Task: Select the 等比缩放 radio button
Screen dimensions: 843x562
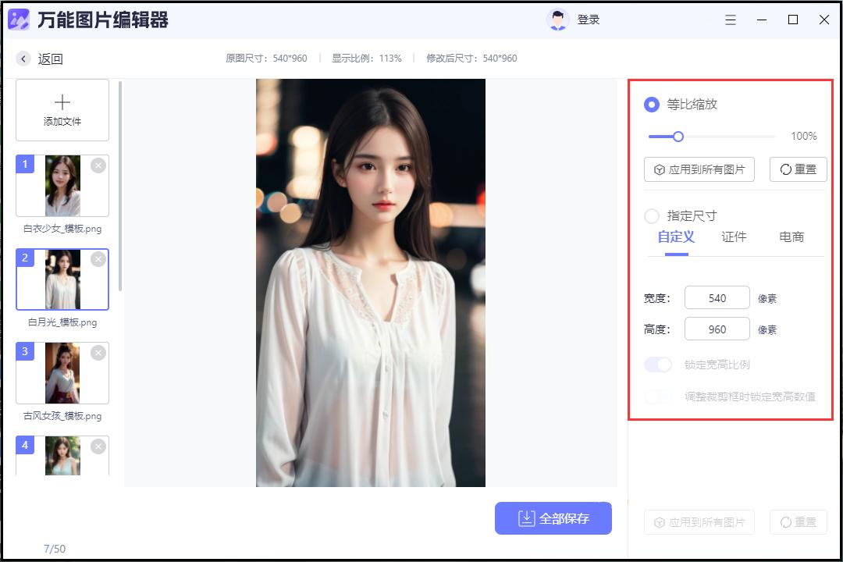Action: 652,105
